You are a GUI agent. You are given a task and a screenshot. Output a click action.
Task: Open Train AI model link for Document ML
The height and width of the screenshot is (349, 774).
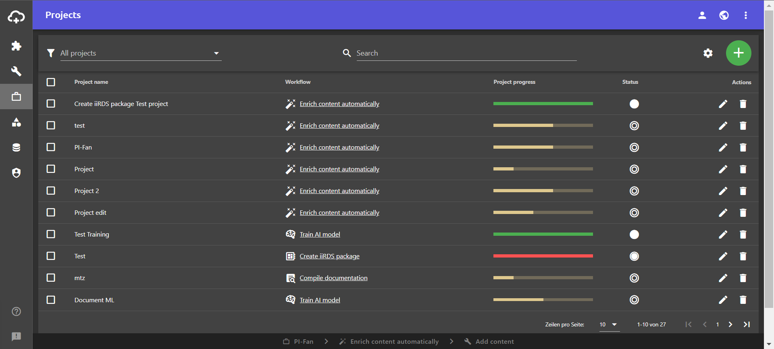pyautogui.click(x=320, y=300)
